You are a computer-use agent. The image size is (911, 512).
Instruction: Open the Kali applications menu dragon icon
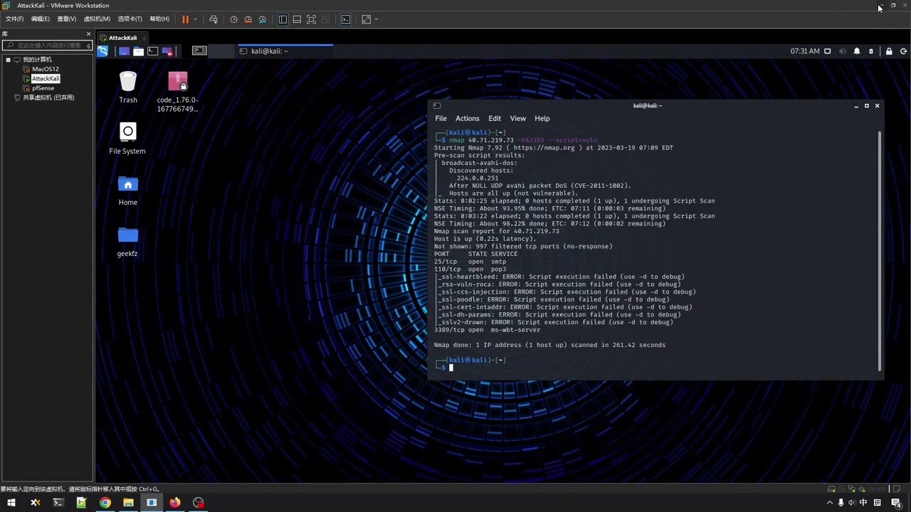tap(103, 51)
